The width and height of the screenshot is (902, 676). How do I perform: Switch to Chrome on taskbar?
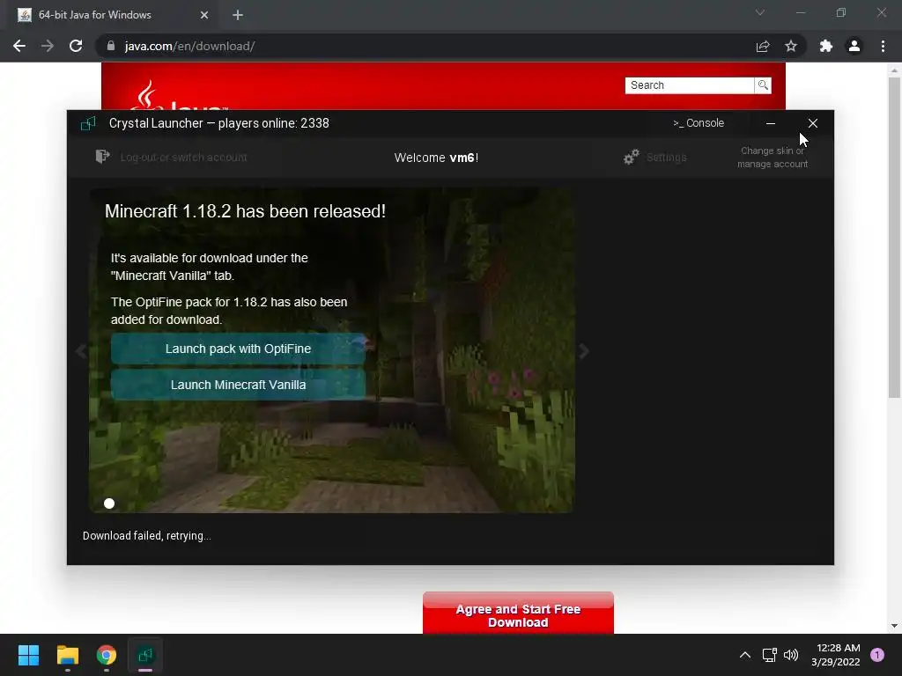(107, 655)
